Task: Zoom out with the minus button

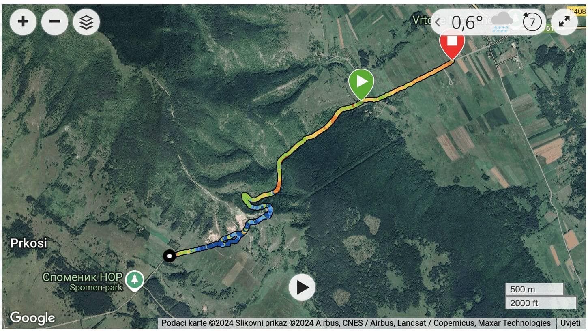Action: coord(55,21)
